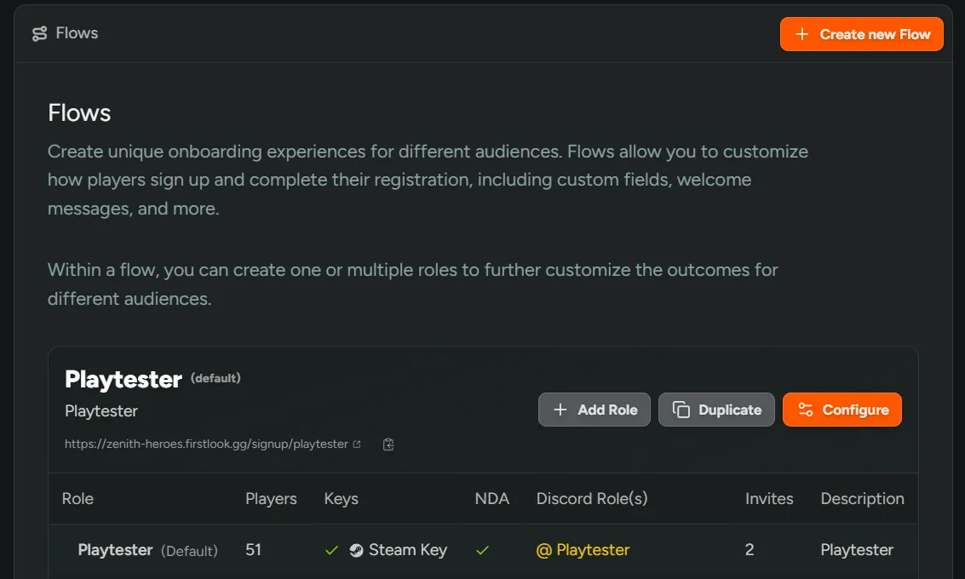Viewport: 965px width, 579px height.
Task: Click the Players column header
Action: click(271, 499)
